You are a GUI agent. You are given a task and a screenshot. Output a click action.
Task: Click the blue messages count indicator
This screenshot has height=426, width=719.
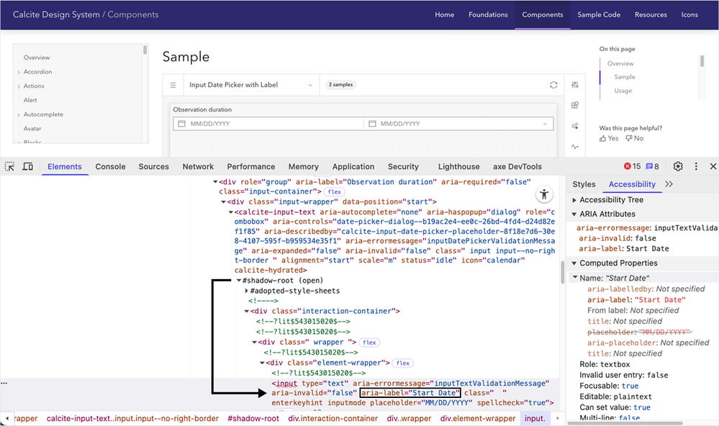(653, 166)
